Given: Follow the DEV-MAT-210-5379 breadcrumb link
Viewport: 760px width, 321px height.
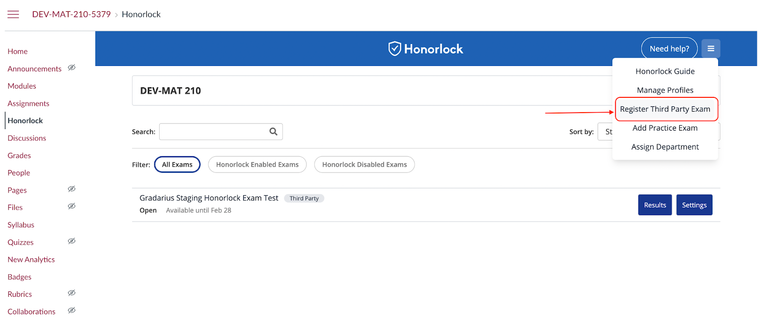Looking at the screenshot, I should coord(71,14).
